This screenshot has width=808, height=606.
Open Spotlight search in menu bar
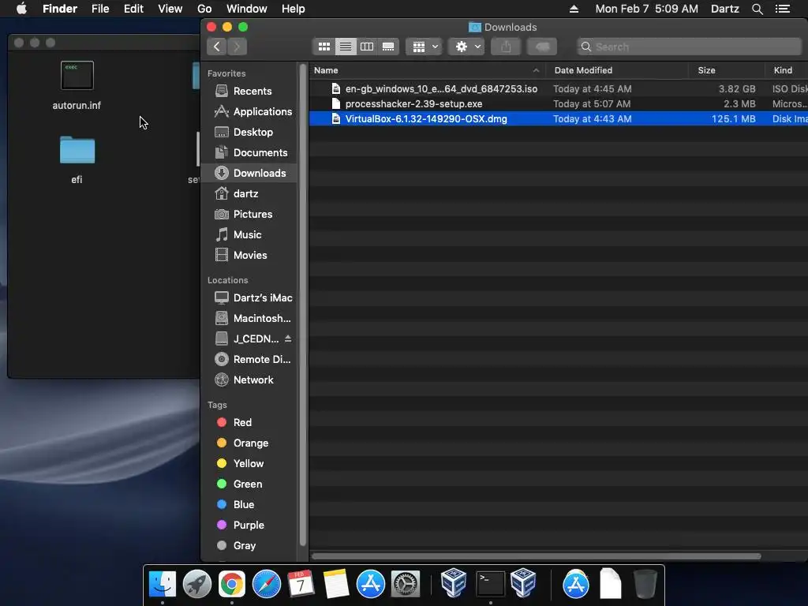point(757,9)
